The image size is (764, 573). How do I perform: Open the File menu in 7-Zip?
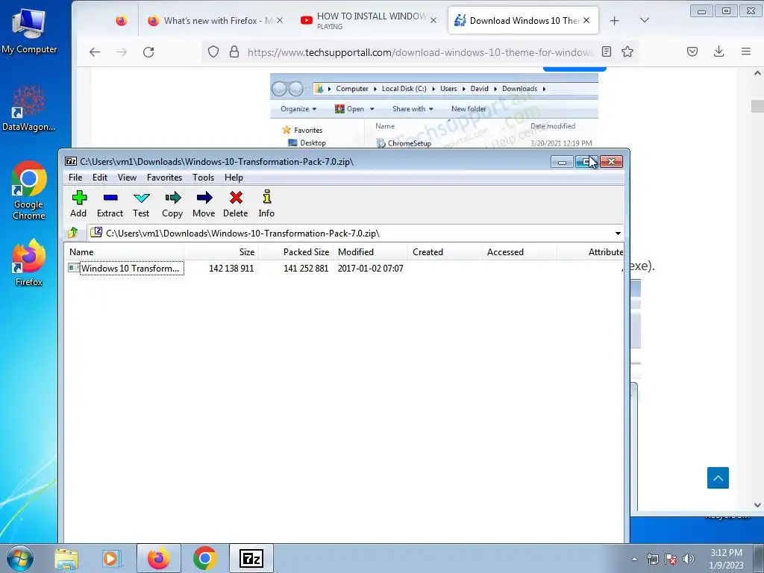[x=75, y=178]
